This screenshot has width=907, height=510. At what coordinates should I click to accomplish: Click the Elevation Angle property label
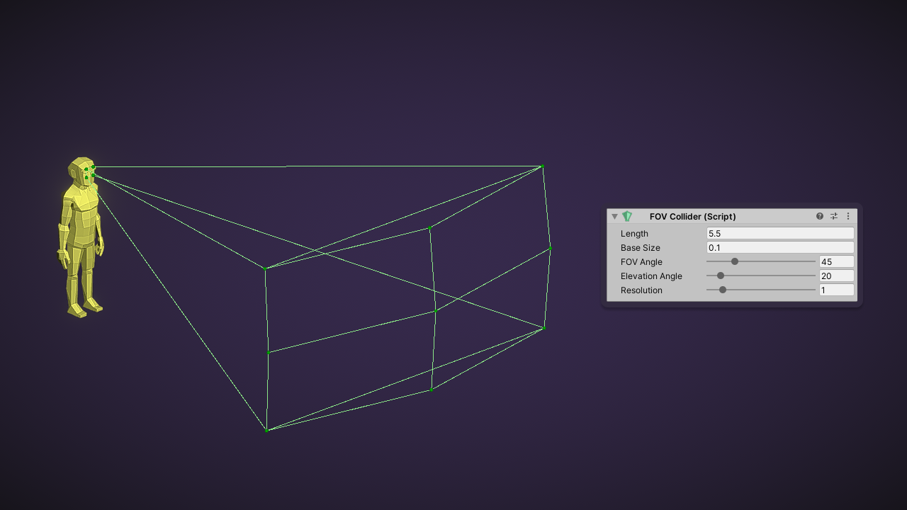coord(651,276)
